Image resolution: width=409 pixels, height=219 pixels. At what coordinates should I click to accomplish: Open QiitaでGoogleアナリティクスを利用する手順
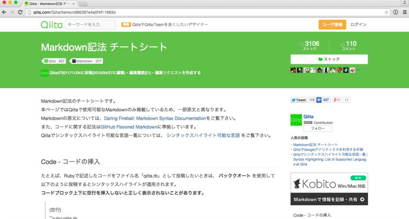[328, 150]
